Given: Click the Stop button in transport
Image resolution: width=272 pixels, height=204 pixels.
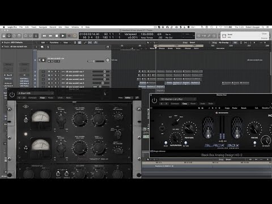Looking at the screenshot, I should [x=57, y=36].
